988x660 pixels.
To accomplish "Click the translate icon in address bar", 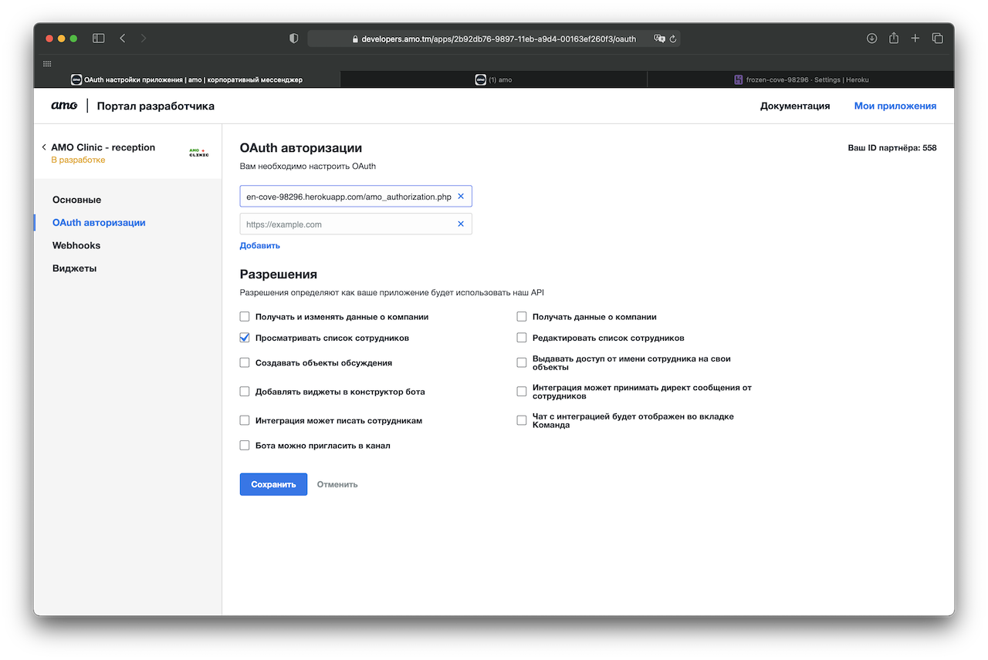I will [x=659, y=39].
